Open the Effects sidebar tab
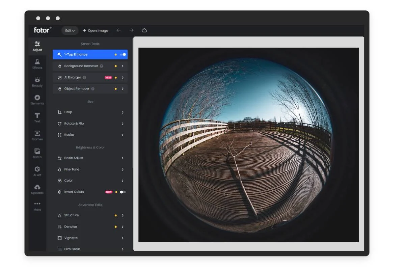This screenshot has width=405, height=270. tap(37, 64)
